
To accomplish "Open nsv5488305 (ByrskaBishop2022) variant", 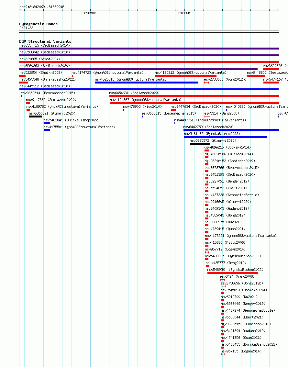I will [x=233, y=256].
